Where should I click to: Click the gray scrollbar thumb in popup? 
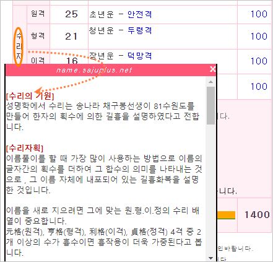point(210,105)
